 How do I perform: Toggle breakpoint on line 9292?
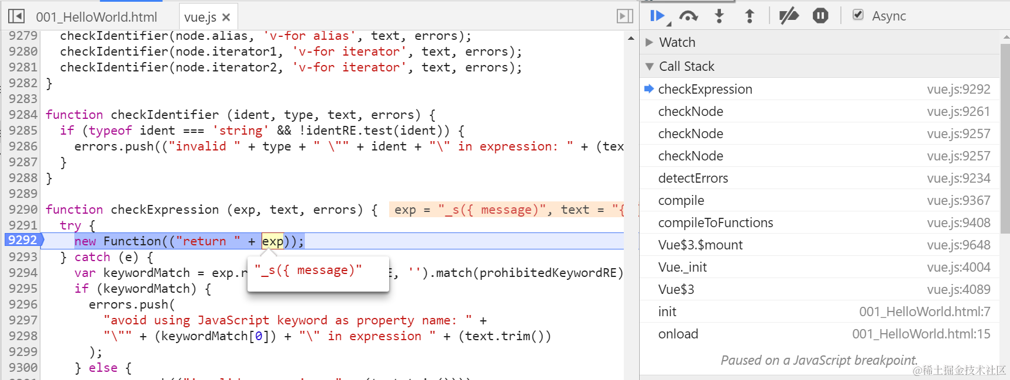click(x=23, y=240)
